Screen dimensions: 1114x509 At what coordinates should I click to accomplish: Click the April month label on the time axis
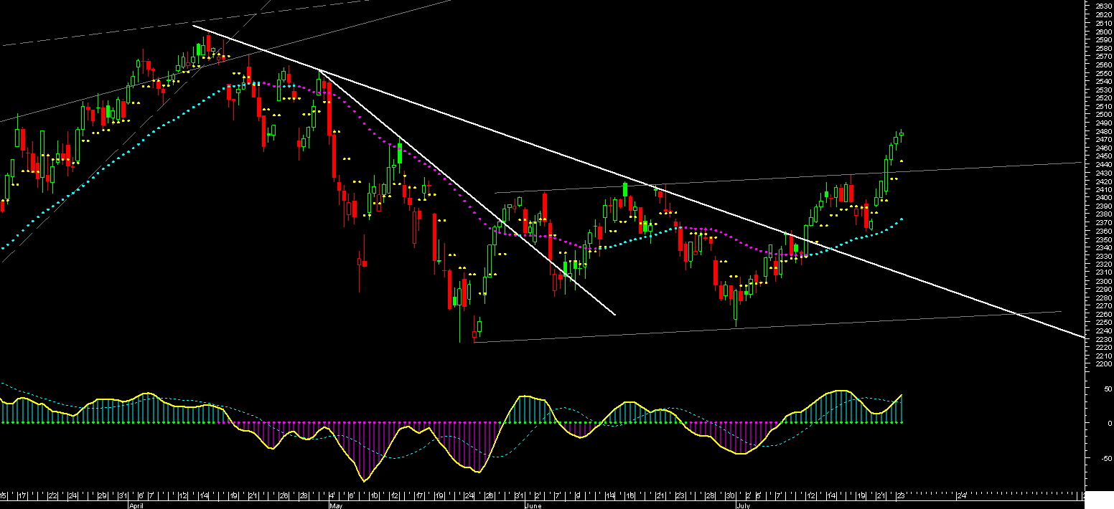[137, 505]
